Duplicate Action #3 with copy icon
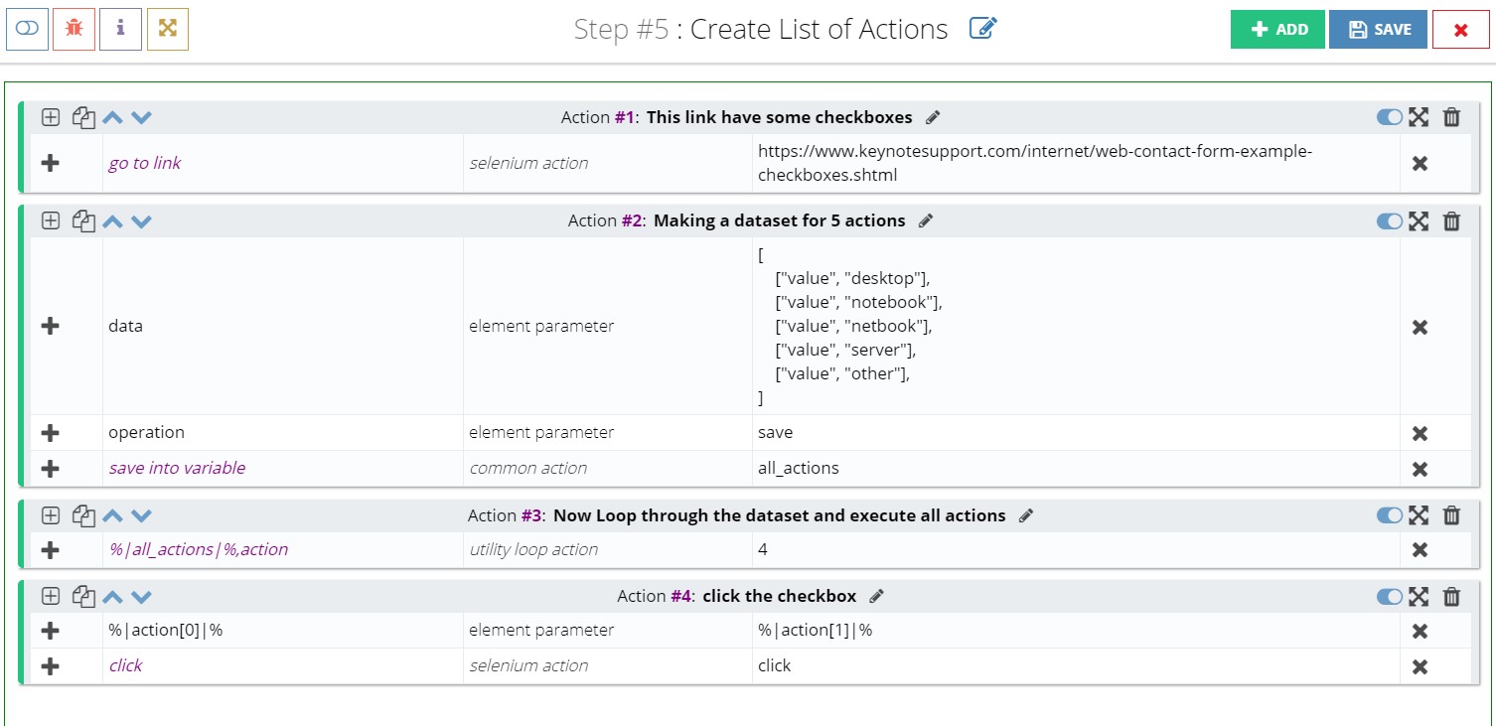 pos(83,515)
